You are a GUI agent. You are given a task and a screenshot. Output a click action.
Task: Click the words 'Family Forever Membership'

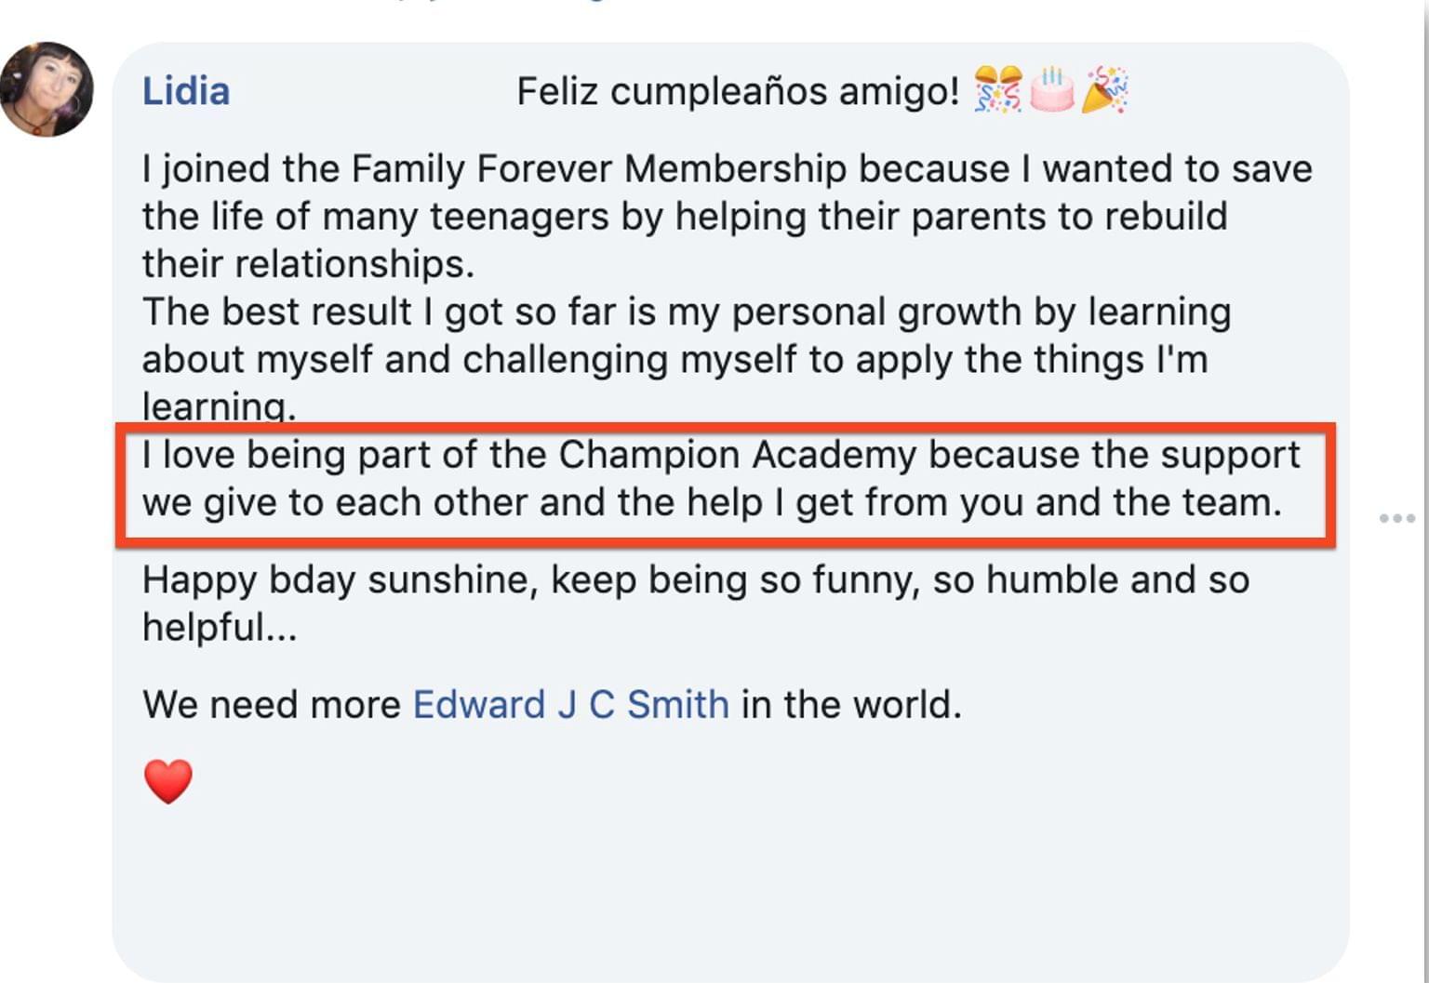[599, 169]
